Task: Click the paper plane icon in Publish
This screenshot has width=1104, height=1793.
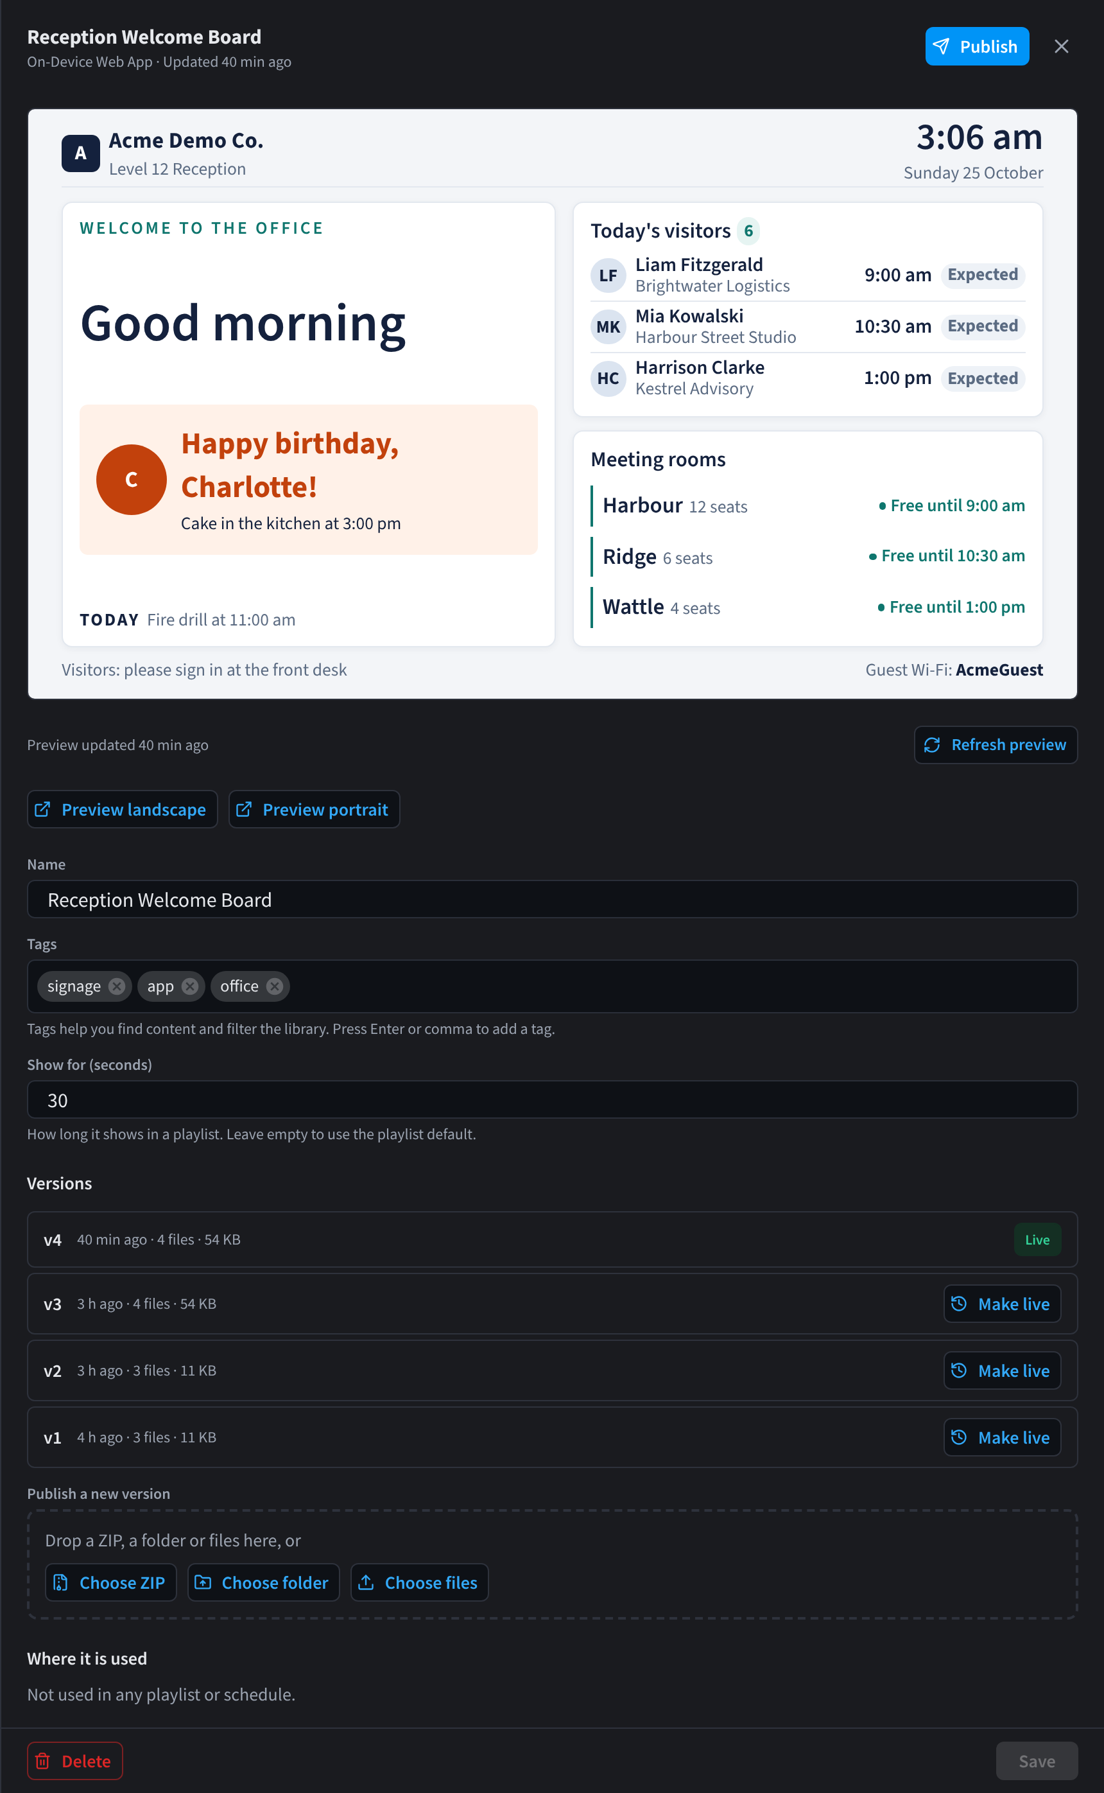Action: (x=942, y=47)
